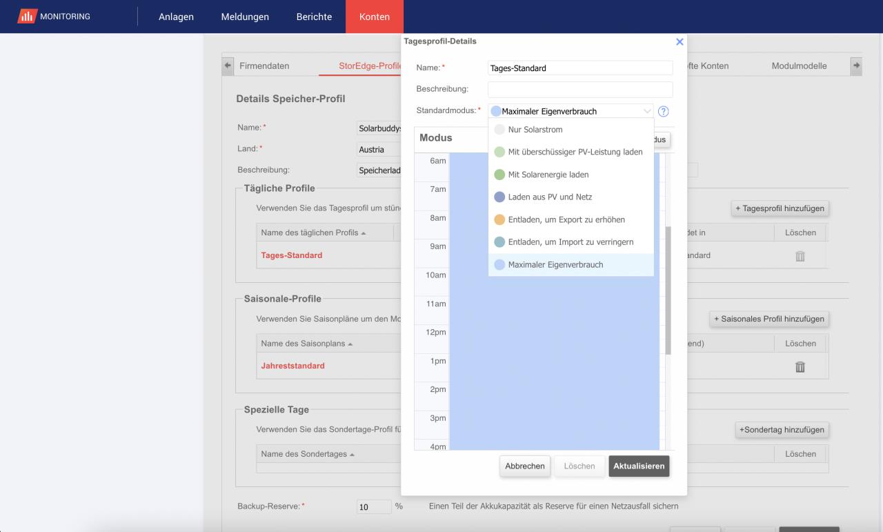Viewport: 883px width, 532px height.
Task: Choose Laden aus PV und Netz
Action: tap(571, 197)
